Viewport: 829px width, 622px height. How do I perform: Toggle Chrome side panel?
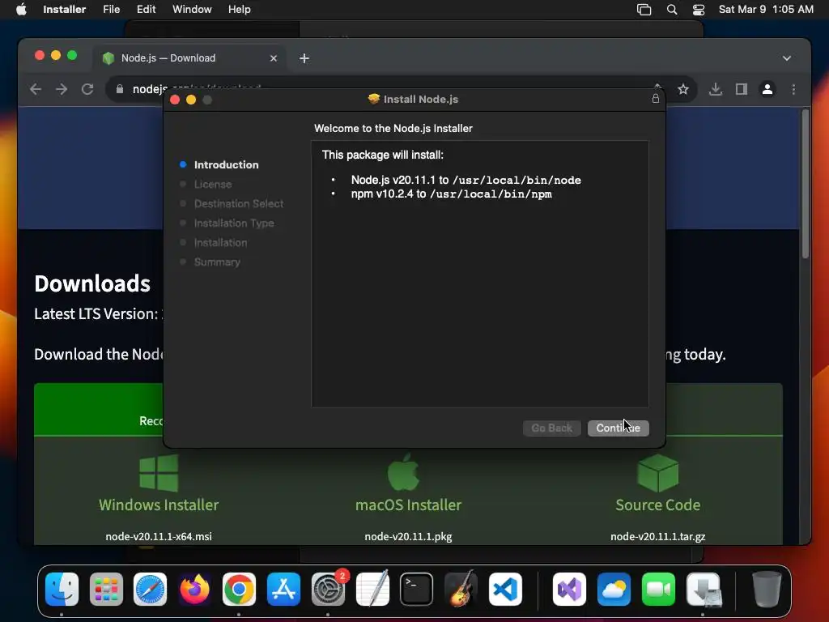(x=742, y=89)
